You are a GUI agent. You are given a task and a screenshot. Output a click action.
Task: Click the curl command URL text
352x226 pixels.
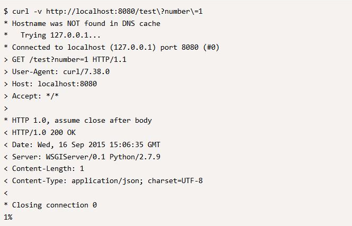pyautogui.click(x=124, y=11)
